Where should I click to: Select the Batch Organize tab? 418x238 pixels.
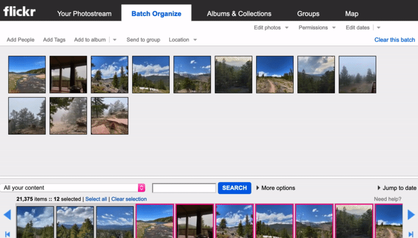156,14
